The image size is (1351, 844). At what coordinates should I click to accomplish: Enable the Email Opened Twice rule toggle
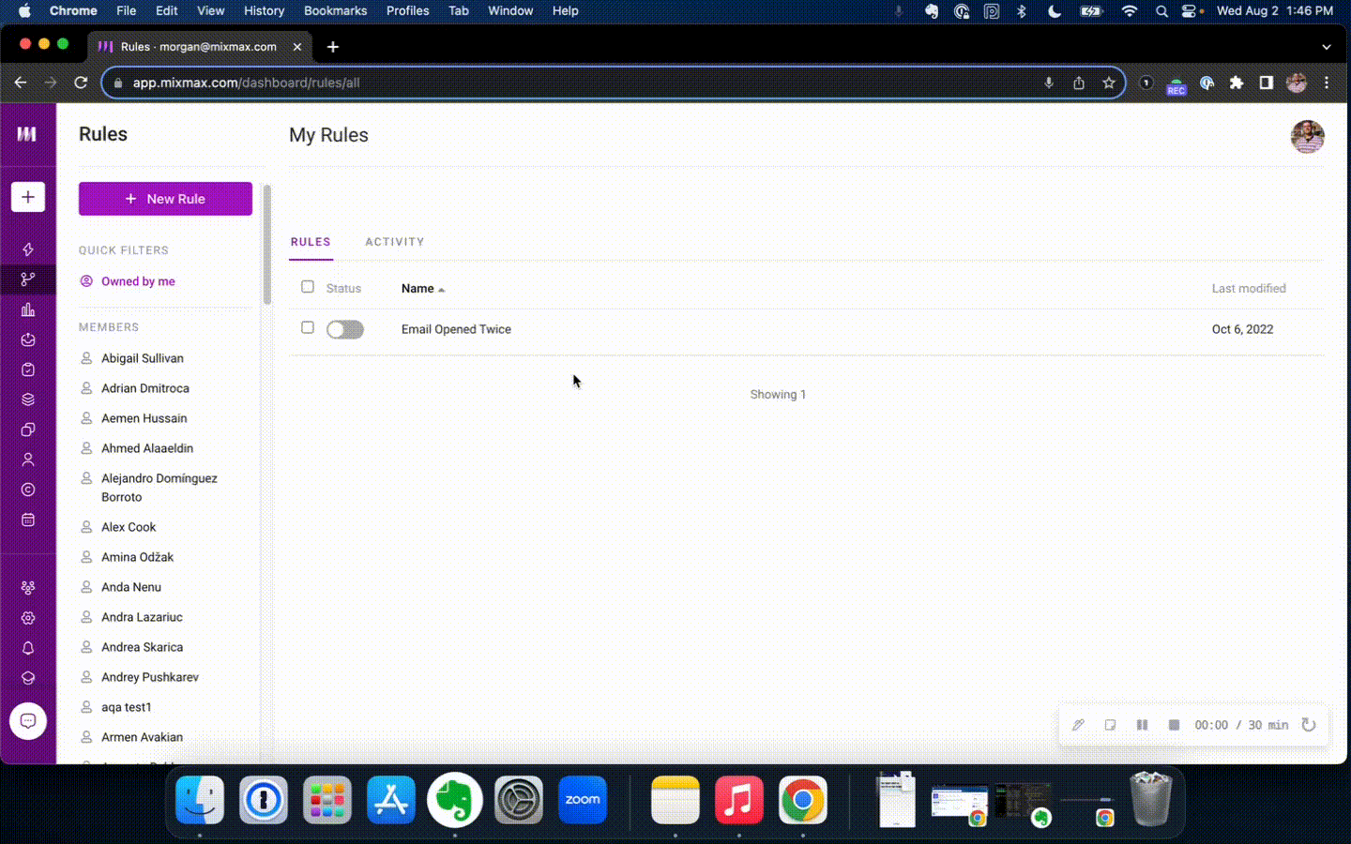click(345, 329)
